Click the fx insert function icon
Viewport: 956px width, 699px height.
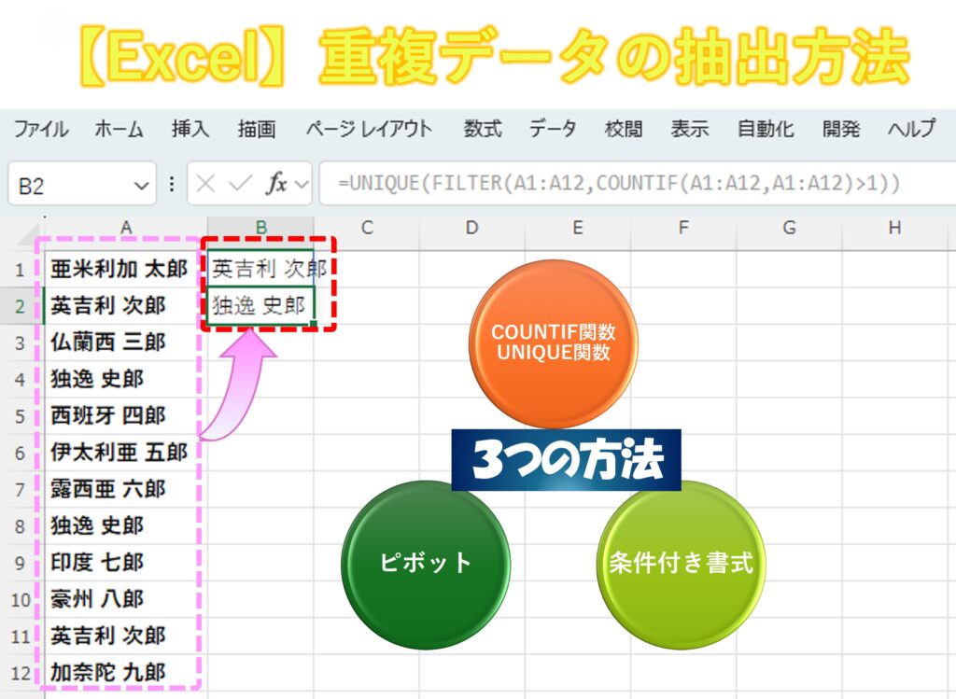[x=275, y=184]
